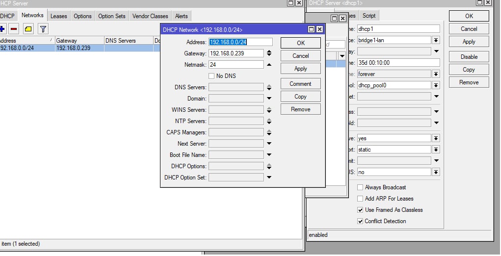Click the yellow comment note icon

28,29
